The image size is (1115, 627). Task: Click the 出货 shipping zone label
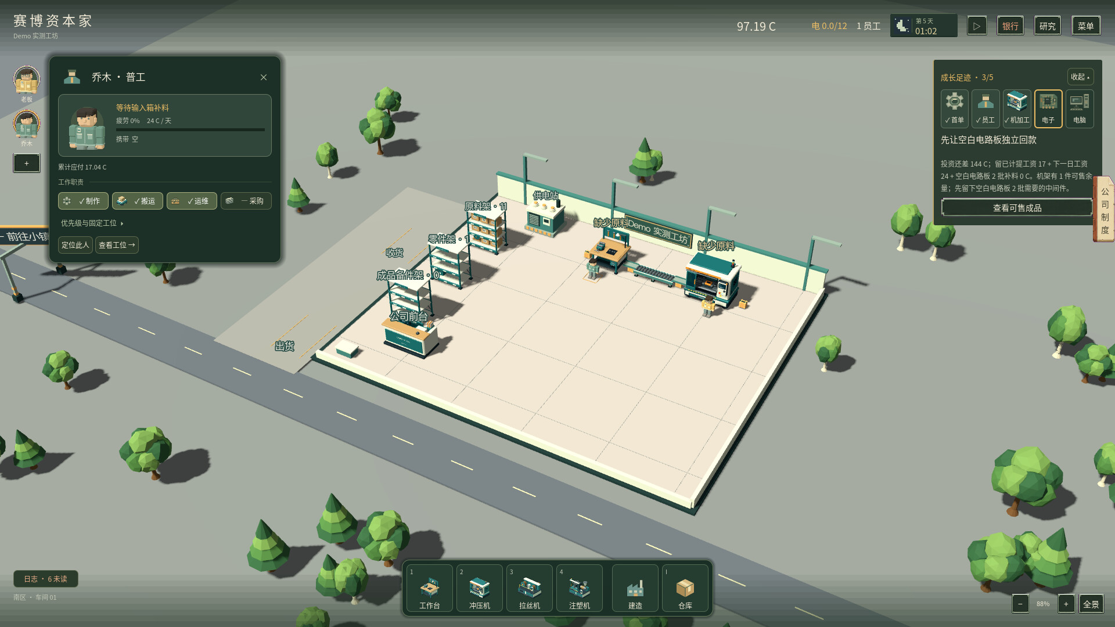pyautogui.click(x=285, y=346)
